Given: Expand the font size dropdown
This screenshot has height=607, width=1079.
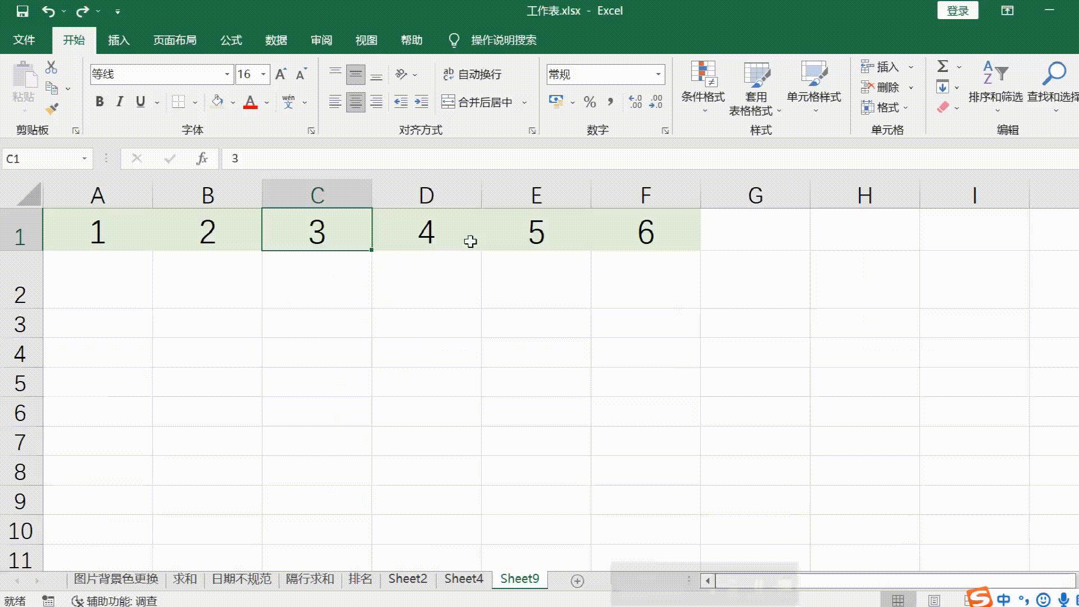Looking at the screenshot, I should (263, 74).
